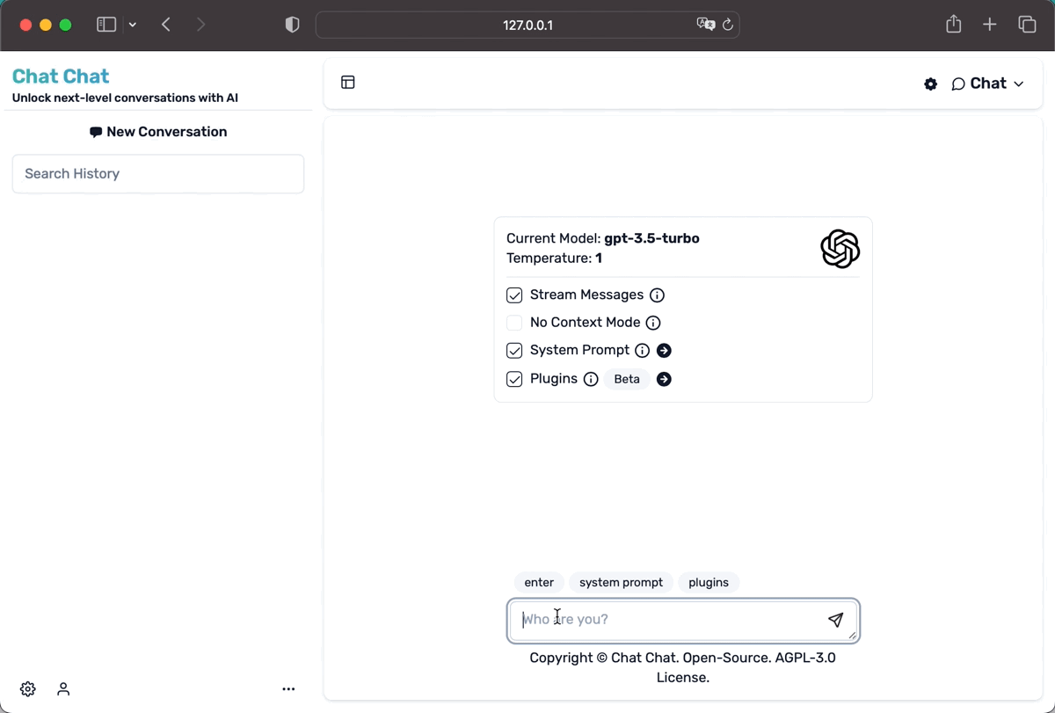Click the send message paper plane icon
1055x713 pixels.
[x=835, y=620]
